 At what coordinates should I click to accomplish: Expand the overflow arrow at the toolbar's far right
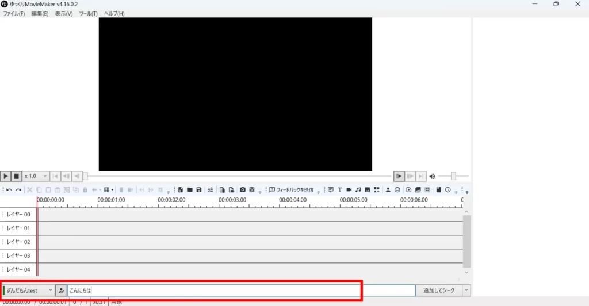click(467, 192)
